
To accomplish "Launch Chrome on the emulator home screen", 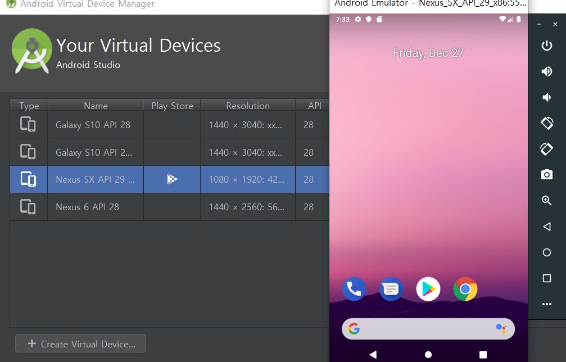I will (465, 289).
